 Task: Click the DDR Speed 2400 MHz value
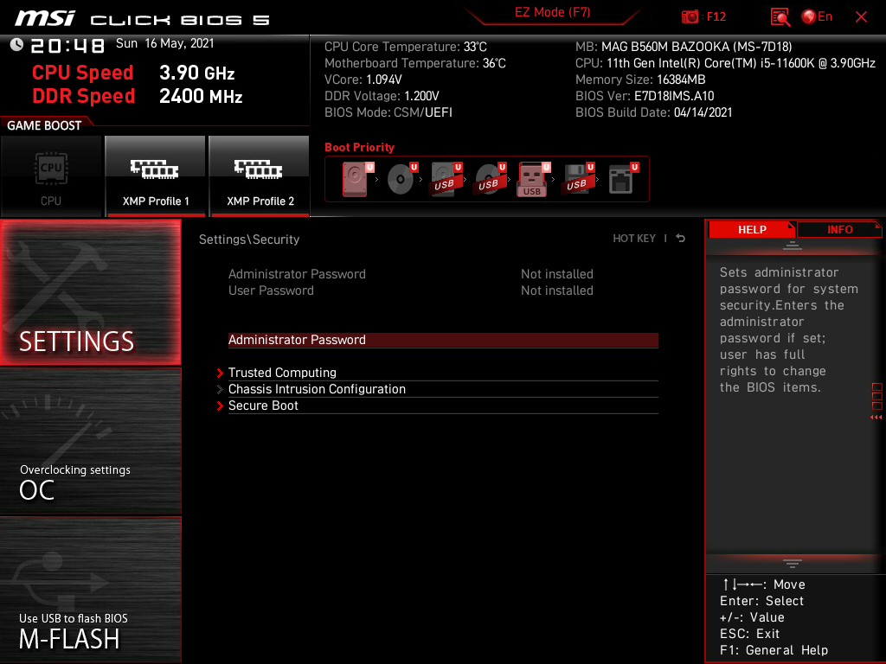(x=201, y=96)
